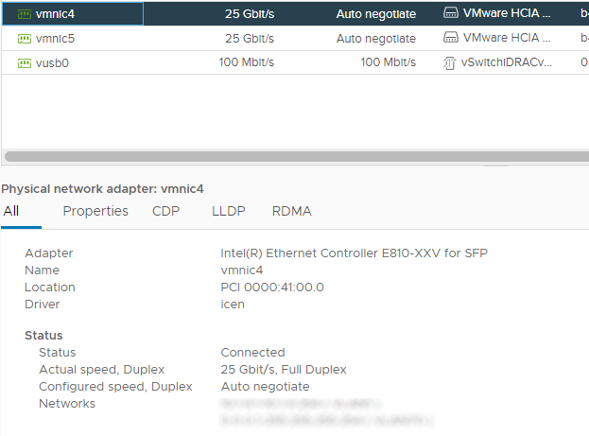Screen dimensions: 589x436
Task: Click the vusb0 adapter icon
Action: pos(25,63)
